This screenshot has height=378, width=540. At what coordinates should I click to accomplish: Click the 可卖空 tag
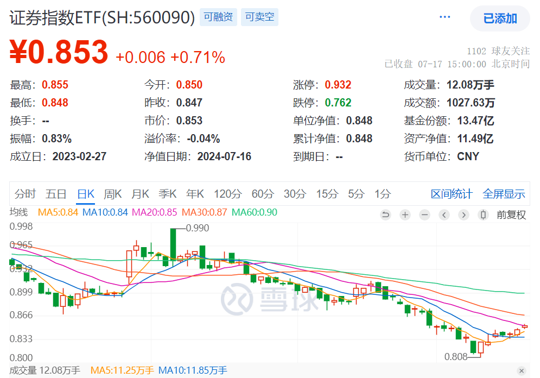pyautogui.click(x=259, y=17)
